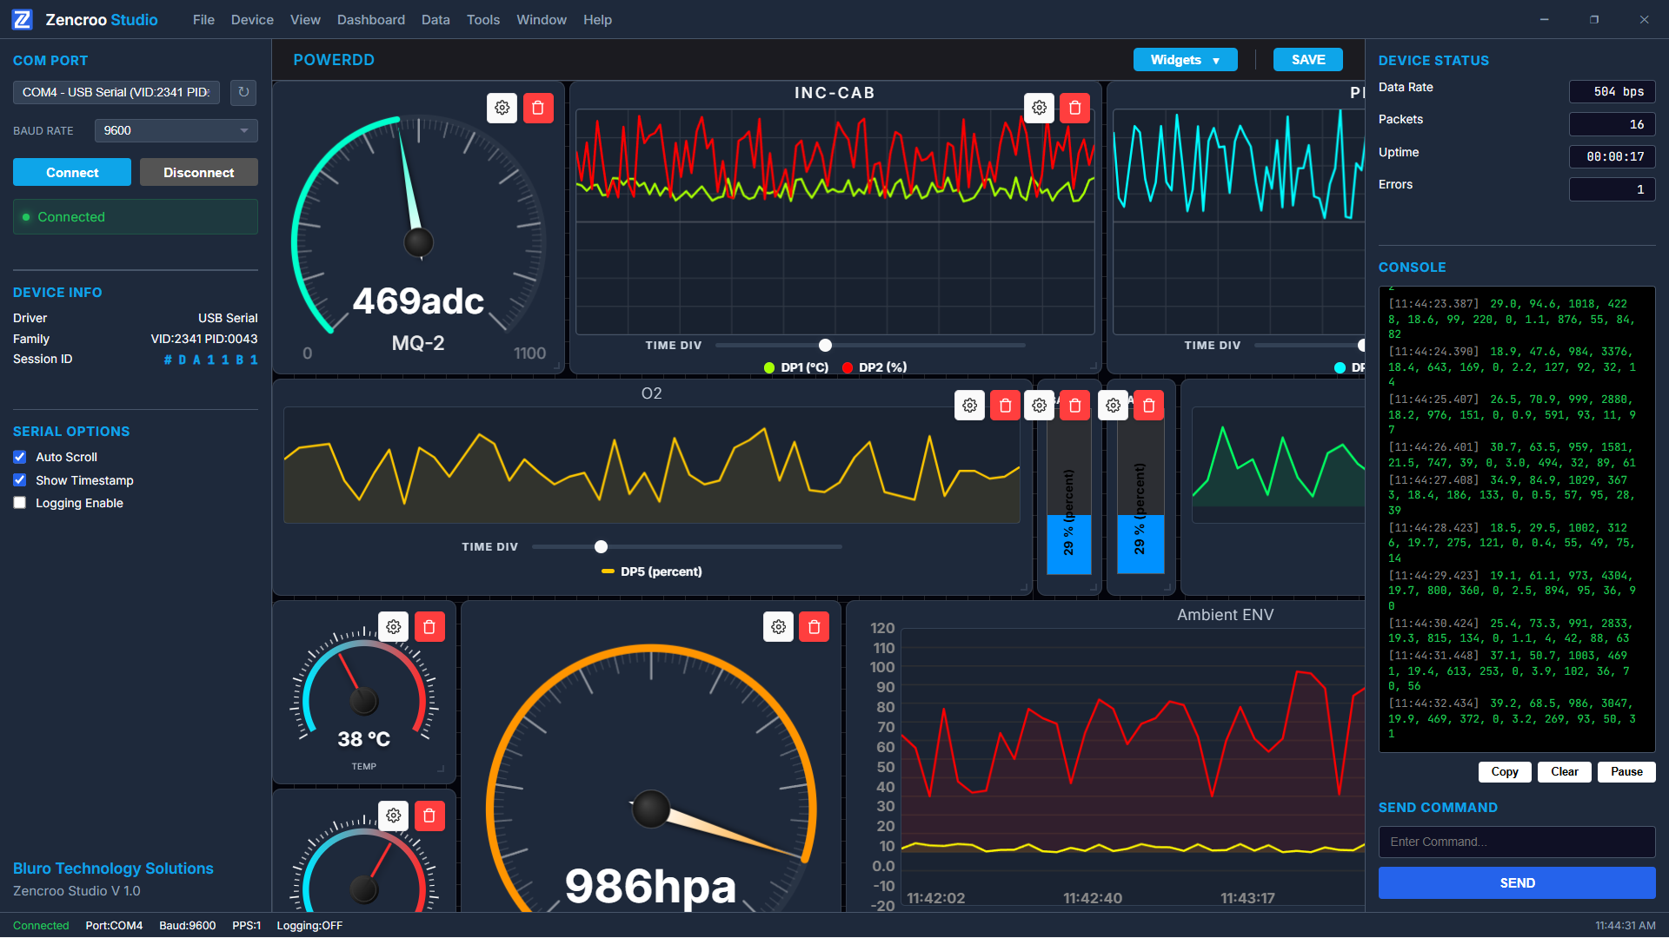
Task: Open the INC-CAB chart settings
Action: [x=1039, y=108]
